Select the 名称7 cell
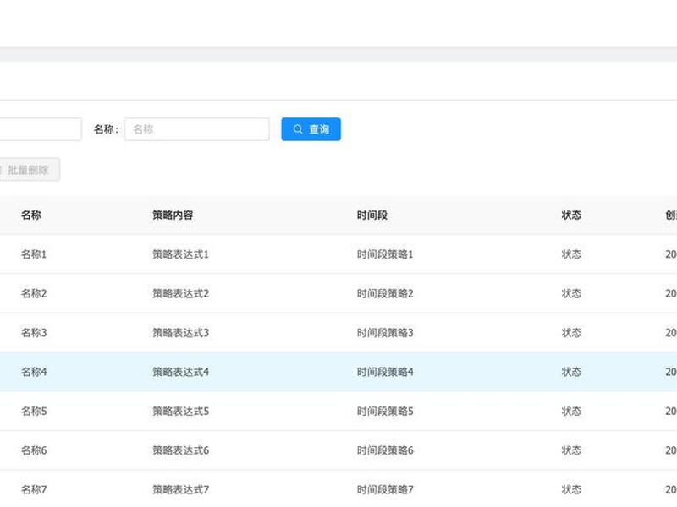Viewport: 677px width, 507px height. pyautogui.click(x=34, y=489)
